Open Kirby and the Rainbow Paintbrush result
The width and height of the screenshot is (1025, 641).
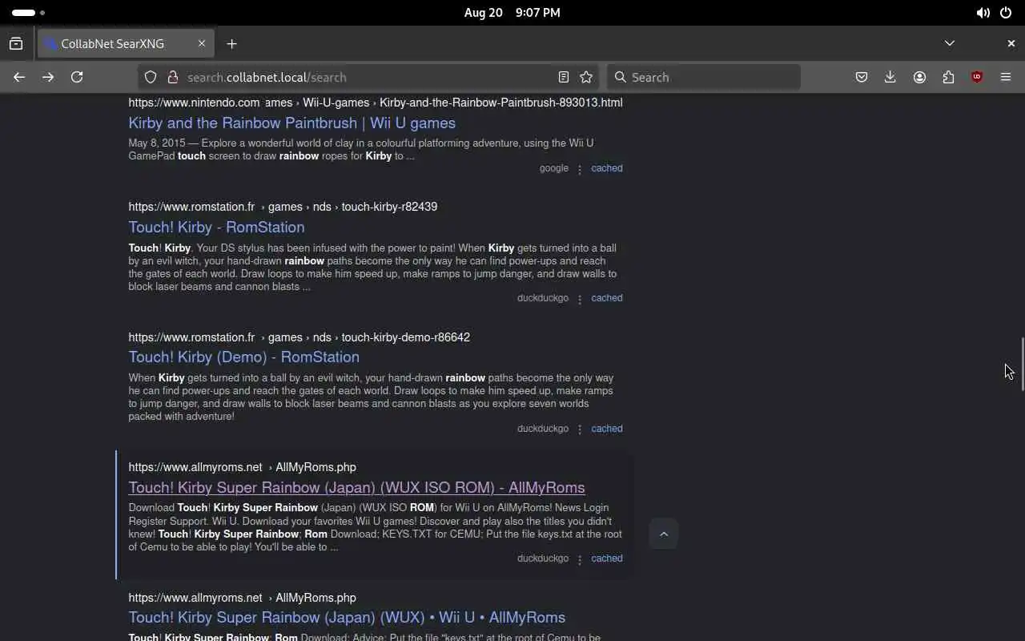(x=291, y=123)
